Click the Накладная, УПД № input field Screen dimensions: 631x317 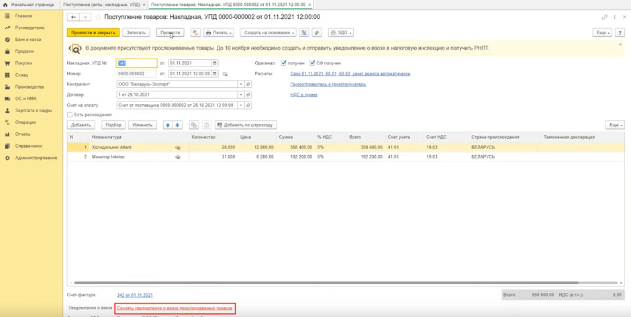tap(136, 63)
